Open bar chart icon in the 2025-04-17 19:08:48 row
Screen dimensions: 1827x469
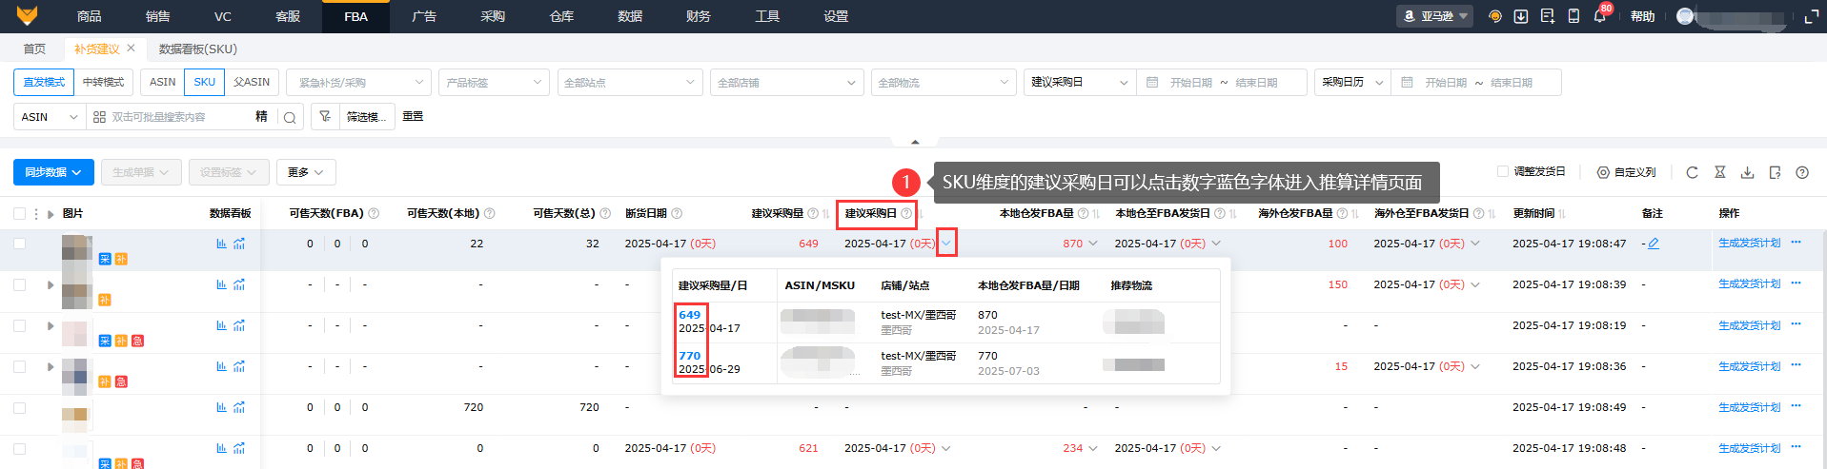pos(221,448)
